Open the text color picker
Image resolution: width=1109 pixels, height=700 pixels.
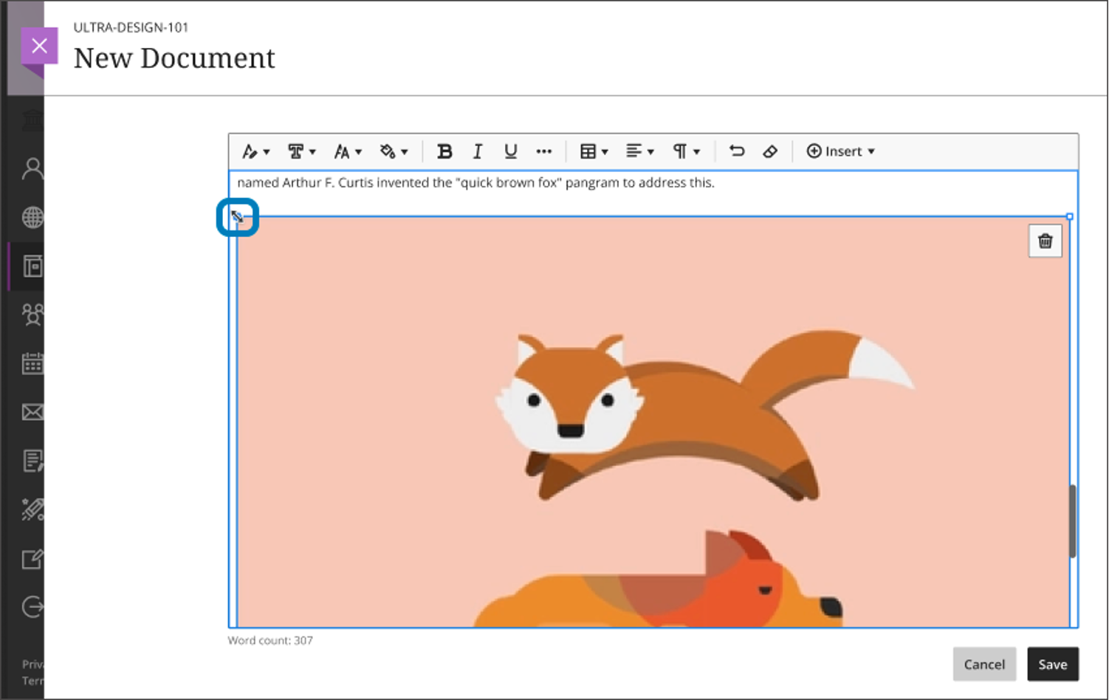393,151
